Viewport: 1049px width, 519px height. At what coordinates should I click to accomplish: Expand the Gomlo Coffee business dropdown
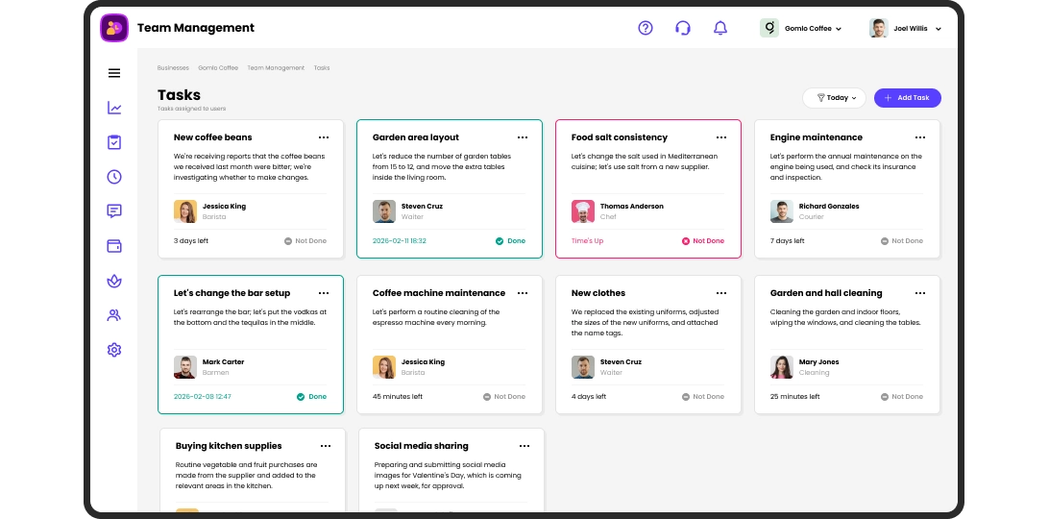[x=801, y=28]
